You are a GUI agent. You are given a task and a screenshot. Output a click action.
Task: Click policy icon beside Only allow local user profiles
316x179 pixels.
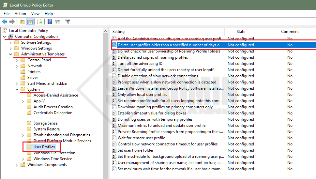point(114,95)
